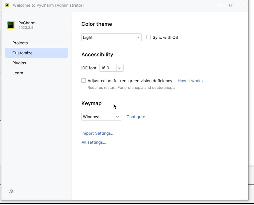Open the Color theme Light dropdown
The image size is (254, 205).
[x=111, y=37]
